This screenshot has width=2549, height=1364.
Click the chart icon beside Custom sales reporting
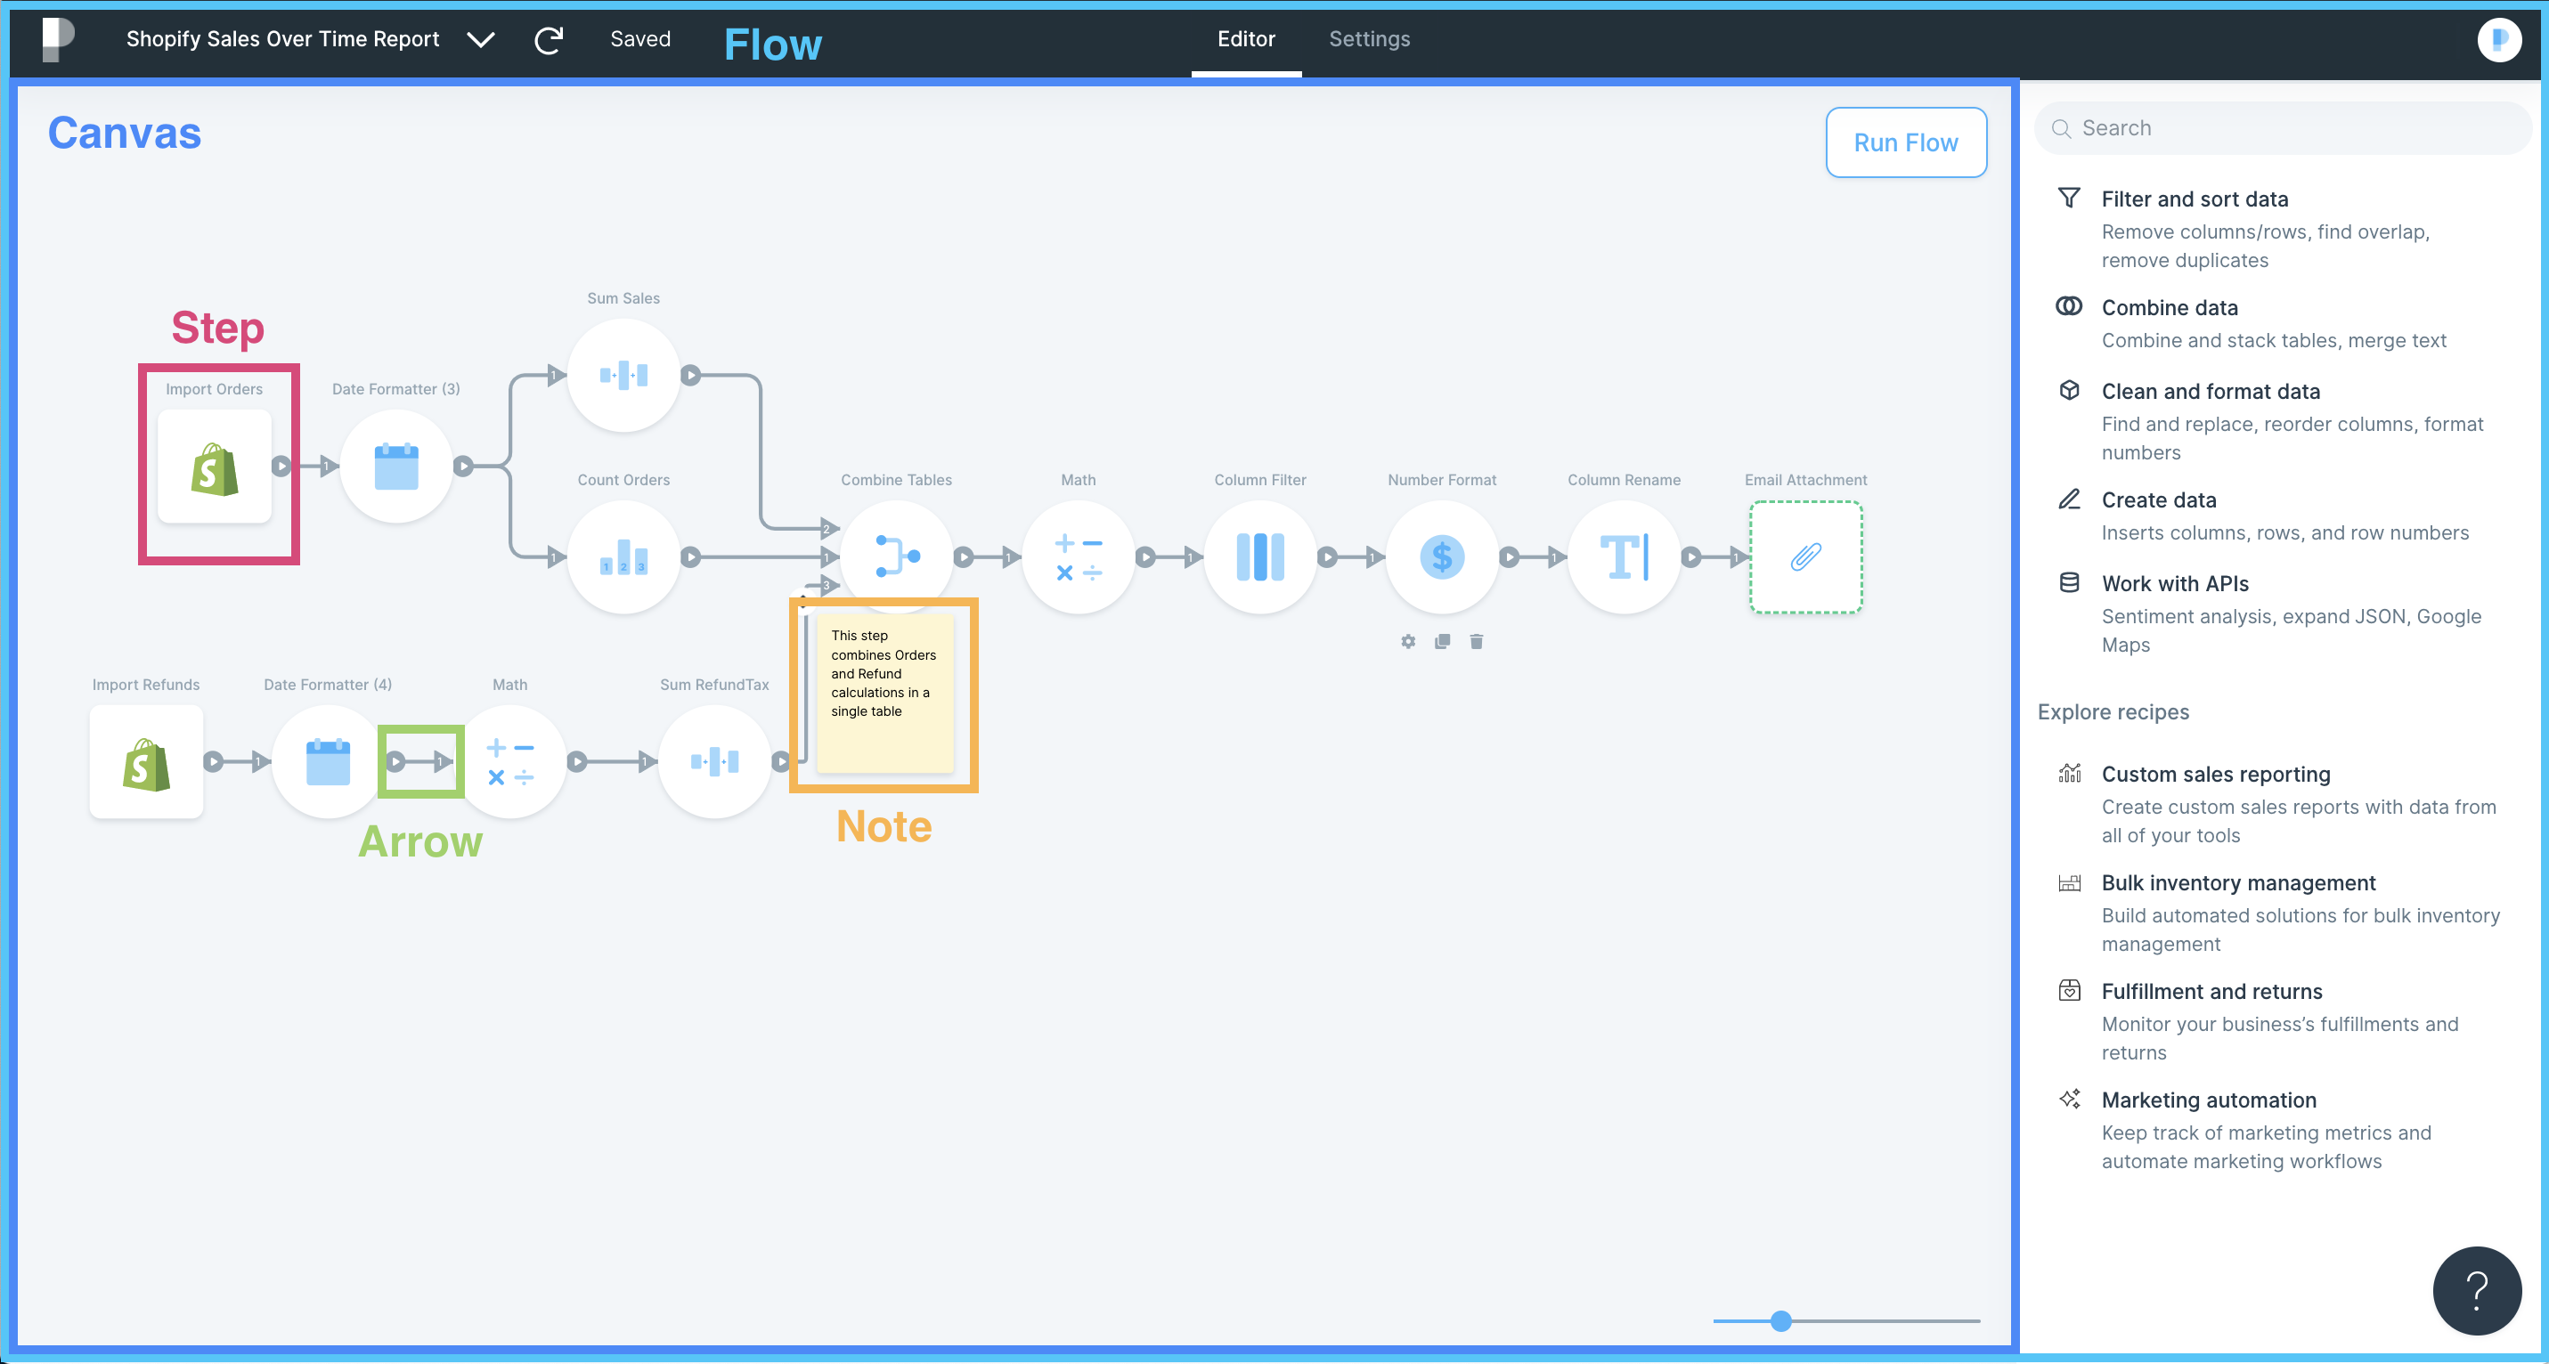(x=2069, y=774)
